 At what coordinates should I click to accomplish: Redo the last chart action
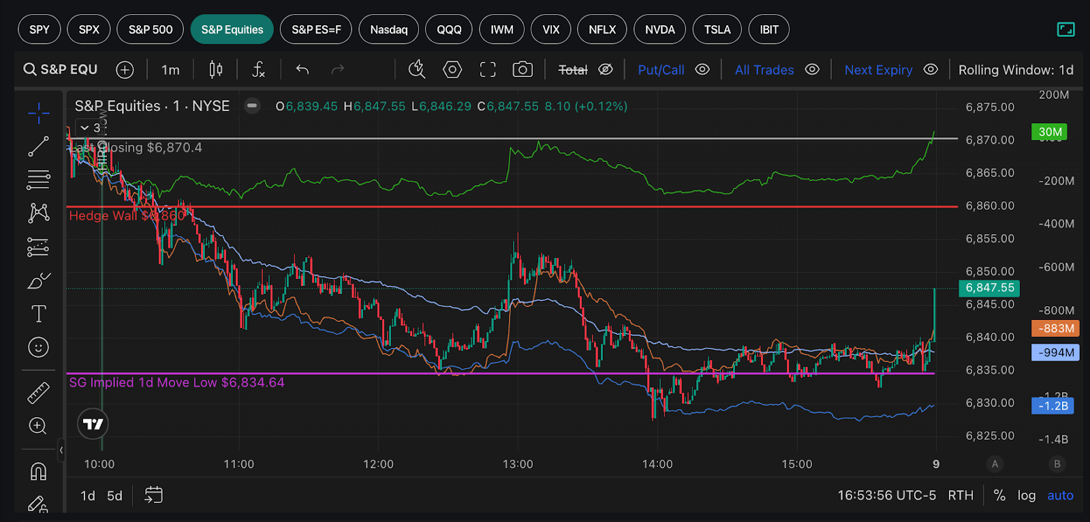tap(338, 69)
